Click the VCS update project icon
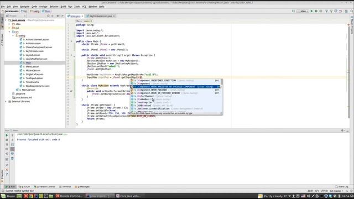This screenshot has height=199, width=354. coord(326,11)
